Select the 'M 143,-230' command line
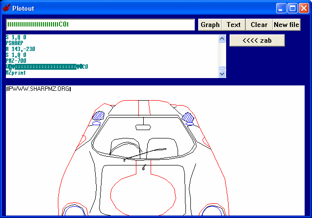The width and height of the screenshot is (312, 218). click(x=21, y=49)
